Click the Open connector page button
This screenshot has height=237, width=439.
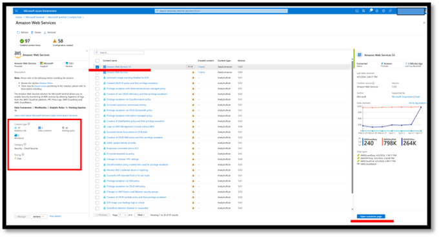(x=371, y=216)
